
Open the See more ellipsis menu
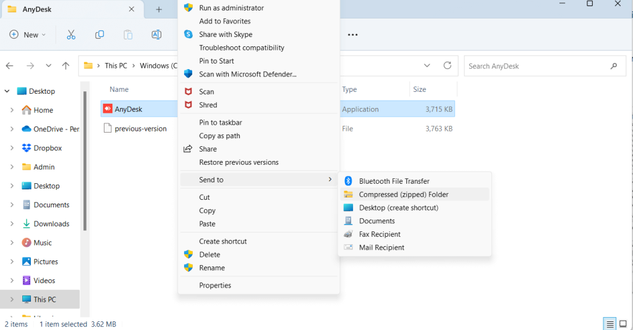click(x=352, y=35)
